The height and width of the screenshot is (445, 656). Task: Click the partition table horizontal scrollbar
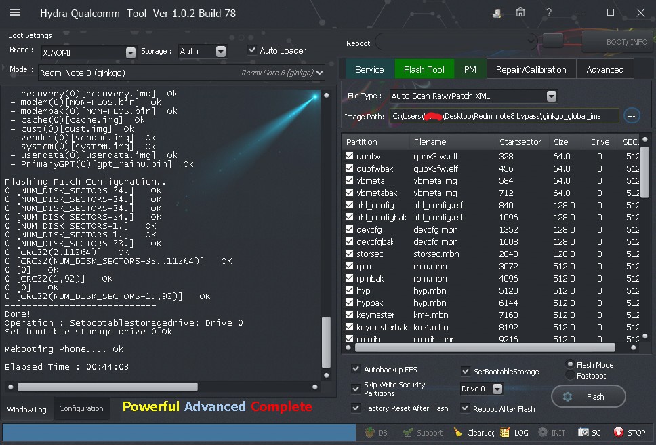tap(485, 347)
